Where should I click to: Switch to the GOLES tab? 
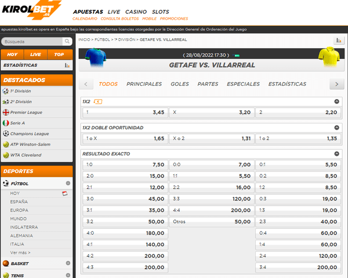pos(180,84)
